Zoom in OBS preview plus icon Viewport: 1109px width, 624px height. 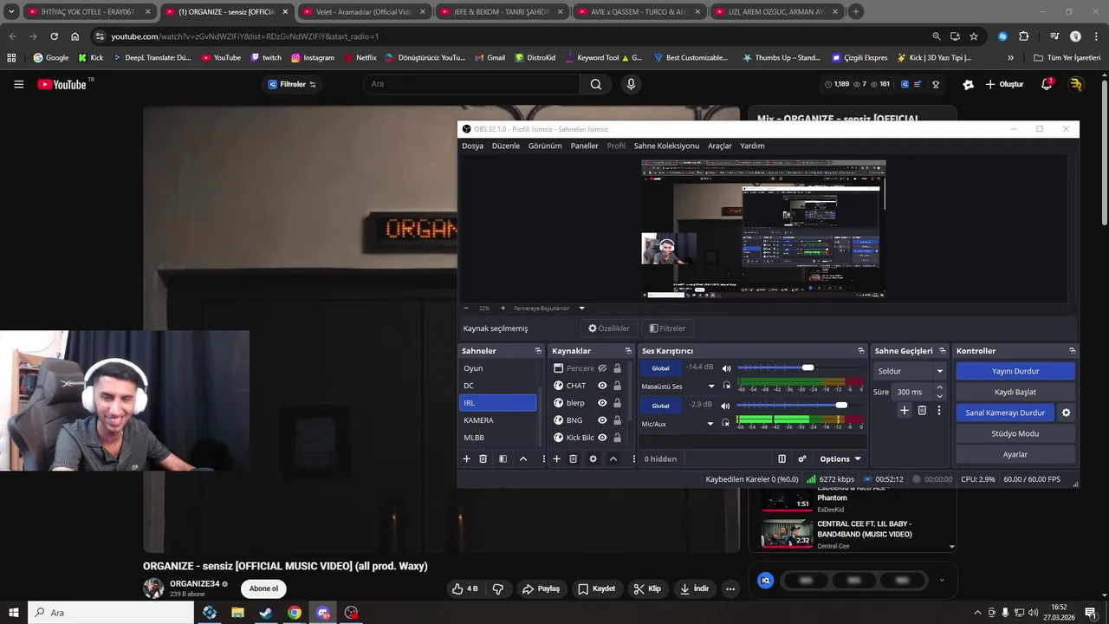pos(503,308)
